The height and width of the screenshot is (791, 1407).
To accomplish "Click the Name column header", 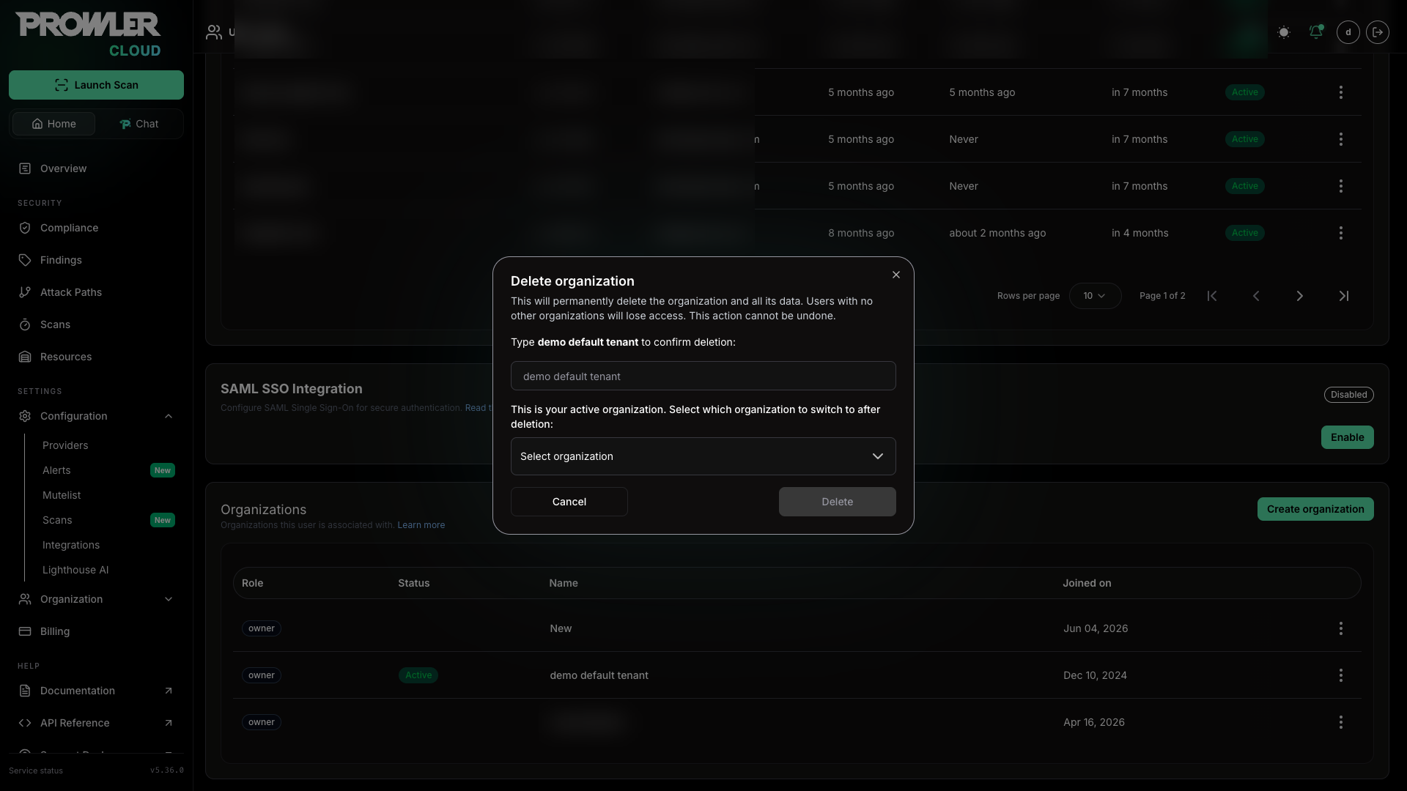I will click(x=564, y=583).
